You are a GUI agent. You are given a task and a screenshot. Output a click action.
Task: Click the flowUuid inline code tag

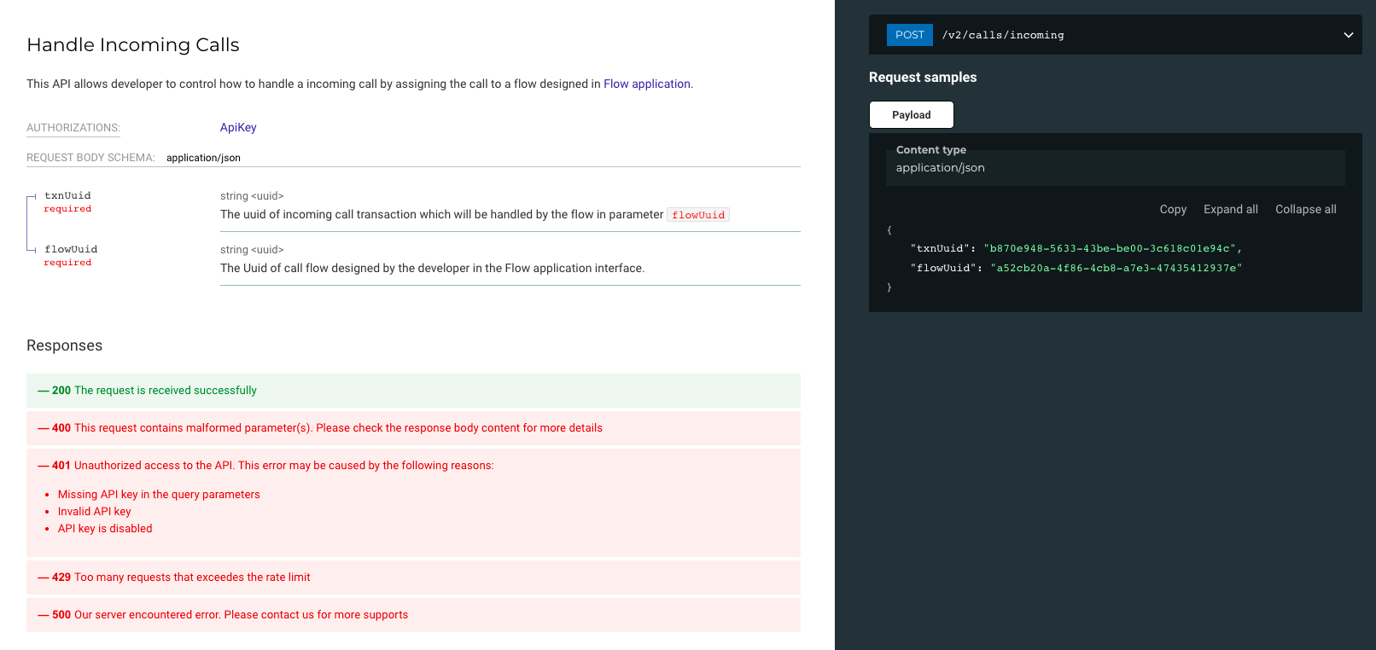click(698, 215)
